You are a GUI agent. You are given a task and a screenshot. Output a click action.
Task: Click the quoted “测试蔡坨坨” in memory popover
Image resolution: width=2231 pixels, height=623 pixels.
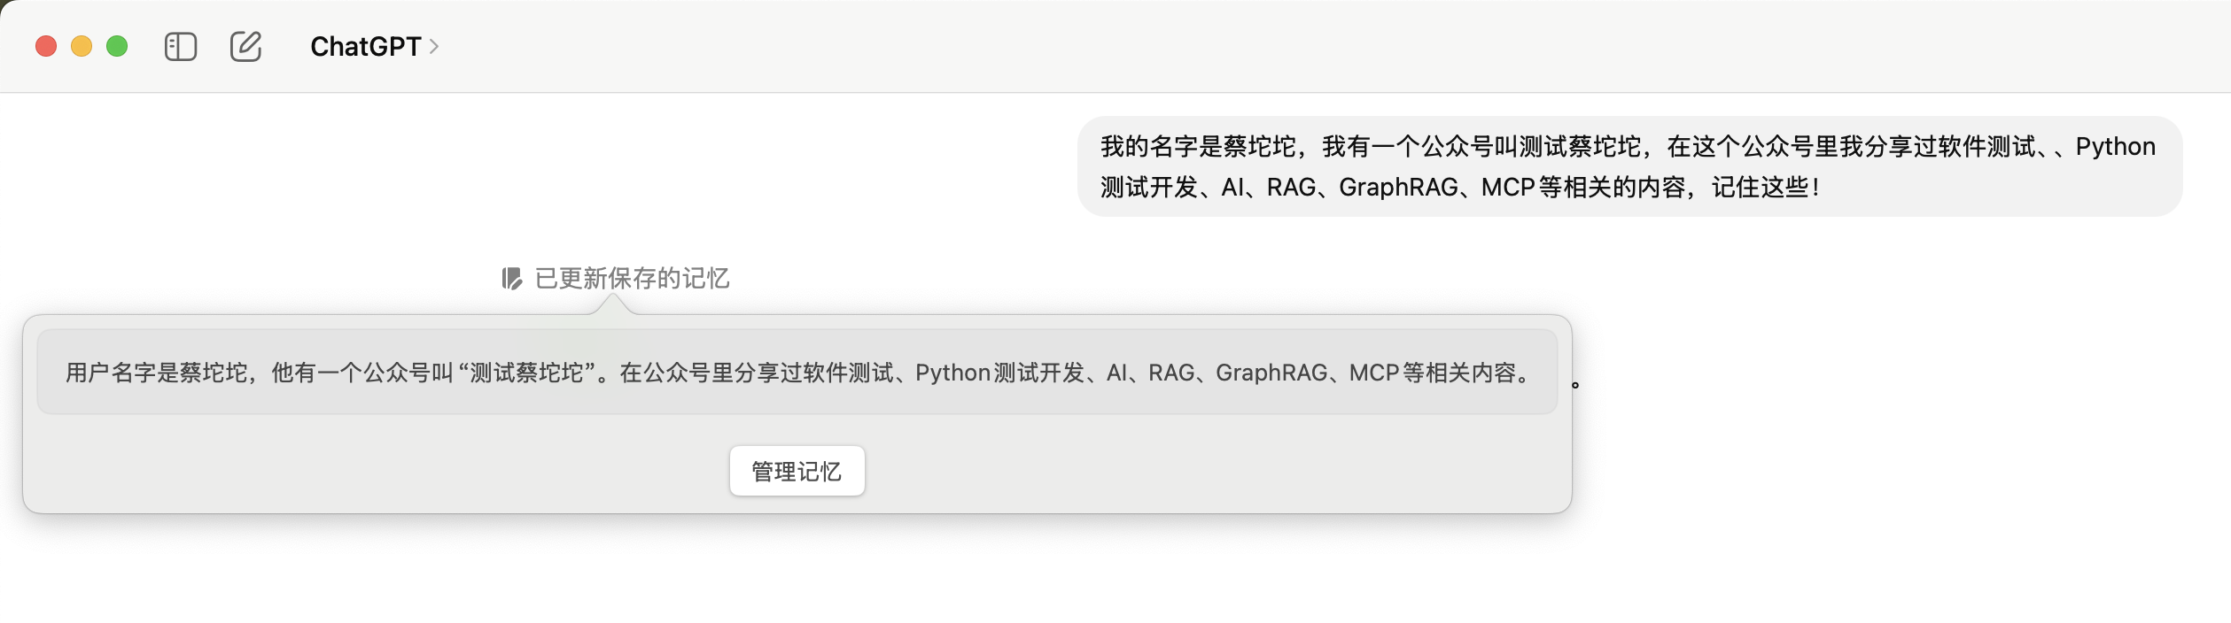click(x=526, y=373)
